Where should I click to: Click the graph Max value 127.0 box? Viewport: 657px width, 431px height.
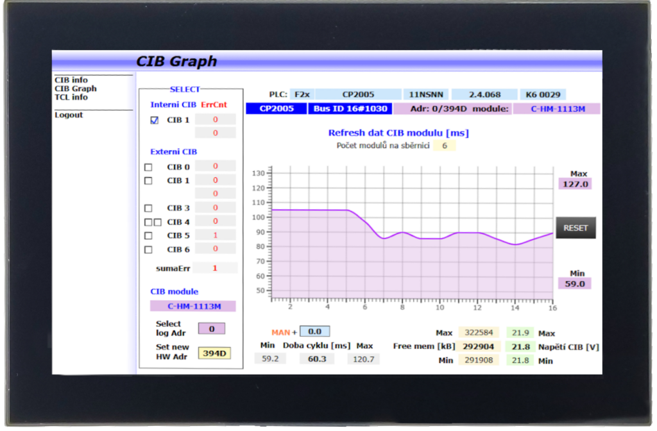point(575,184)
